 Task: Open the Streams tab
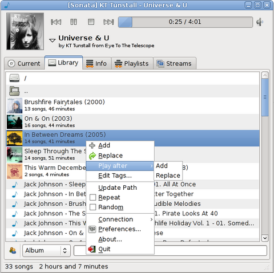click(174, 63)
